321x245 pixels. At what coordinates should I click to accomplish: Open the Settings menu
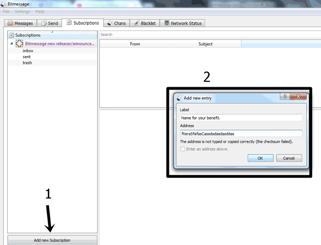pos(22,12)
